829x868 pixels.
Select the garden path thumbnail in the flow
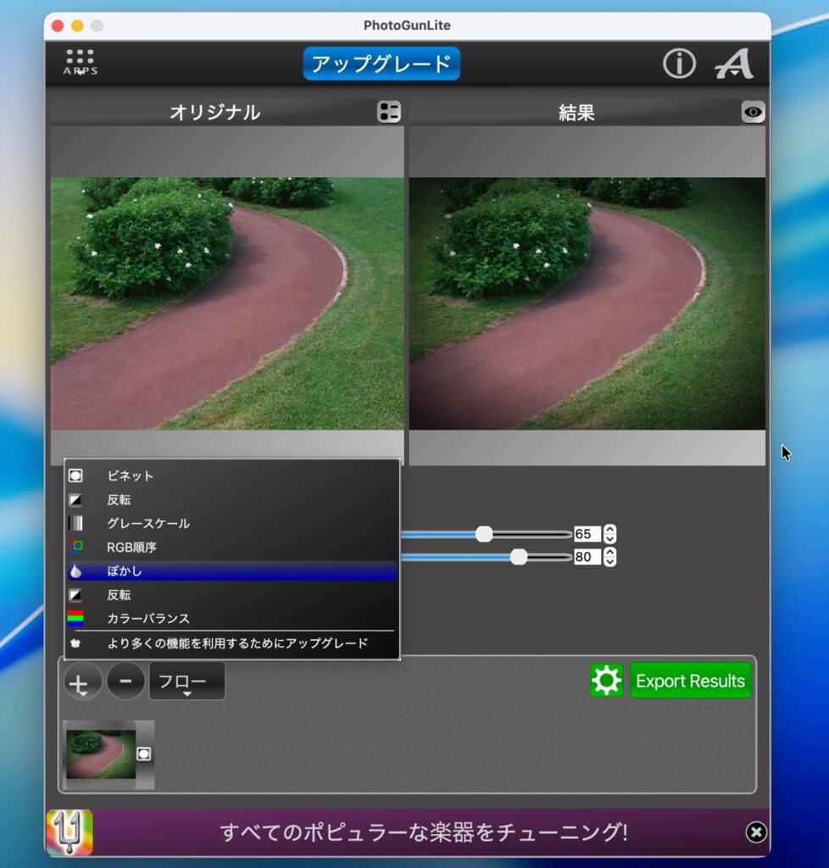[x=101, y=754]
